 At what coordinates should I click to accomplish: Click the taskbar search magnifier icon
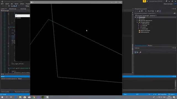tap(7, 97)
